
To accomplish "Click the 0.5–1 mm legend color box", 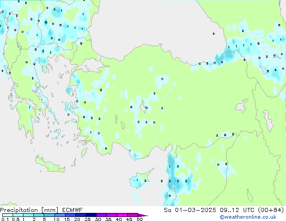I will pos(18,215).
